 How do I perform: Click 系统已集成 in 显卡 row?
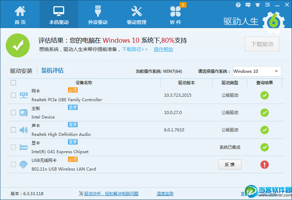[x=230, y=147]
